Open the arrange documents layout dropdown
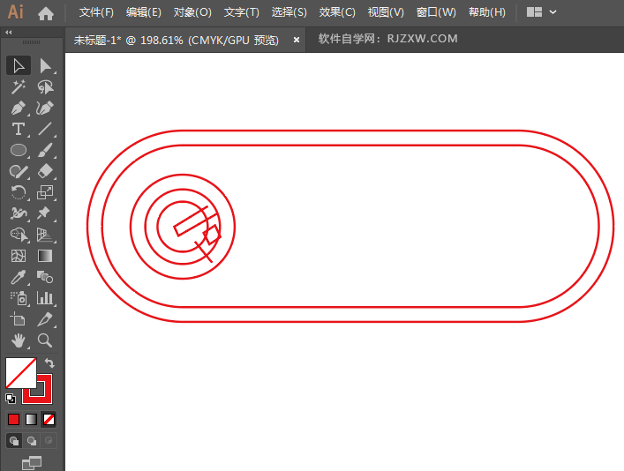The image size is (624, 471). [541, 12]
